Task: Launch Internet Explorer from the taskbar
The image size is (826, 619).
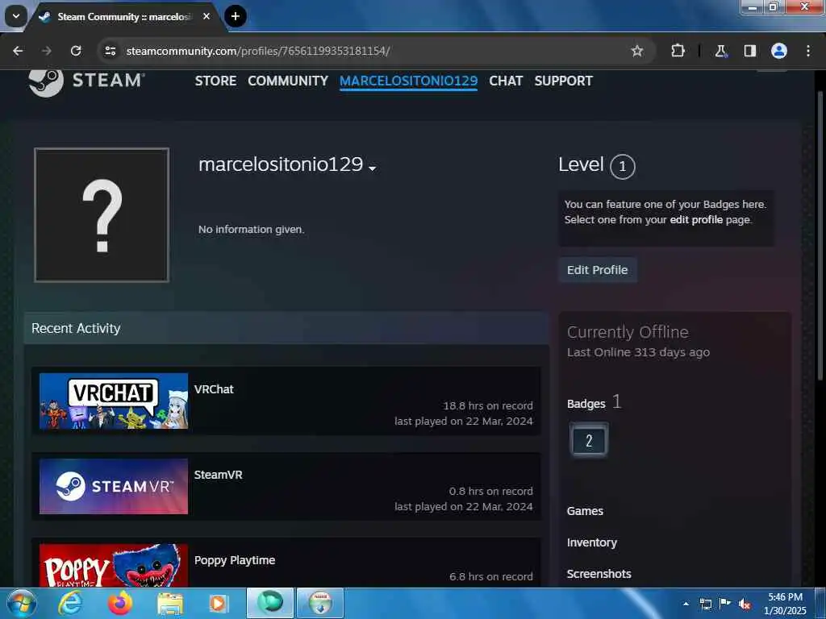Action: pyautogui.click(x=69, y=603)
